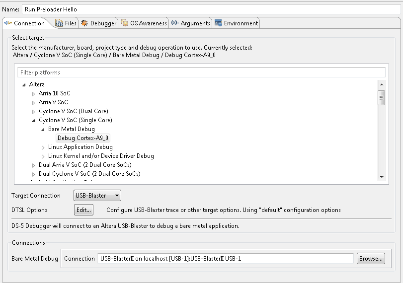Click the OS Awareness gear icon
The height and width of the screenshot is (283, 403).
(124, 23)
